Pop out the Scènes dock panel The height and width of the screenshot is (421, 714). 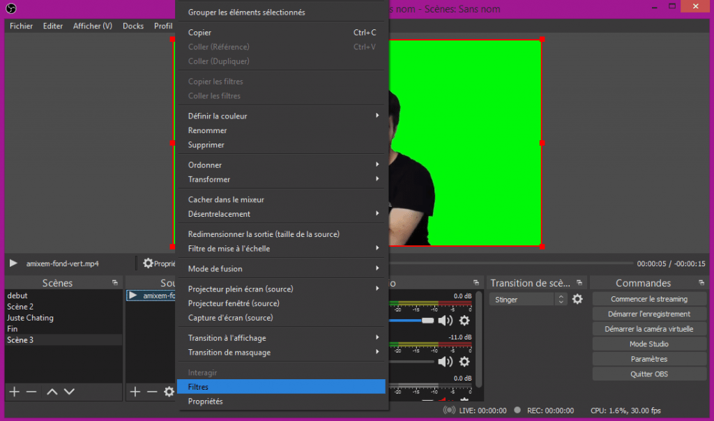pyautogui.click(x=115, y=283)
